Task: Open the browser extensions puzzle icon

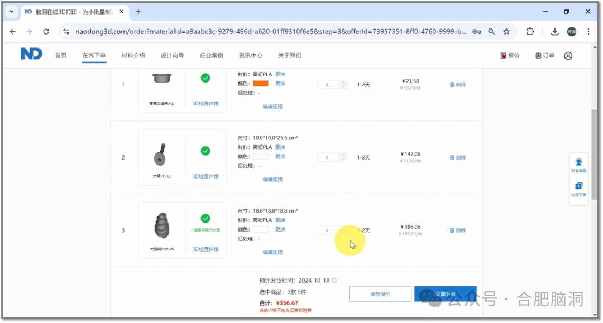Action: pyautogui.click(x=530, y=32)
